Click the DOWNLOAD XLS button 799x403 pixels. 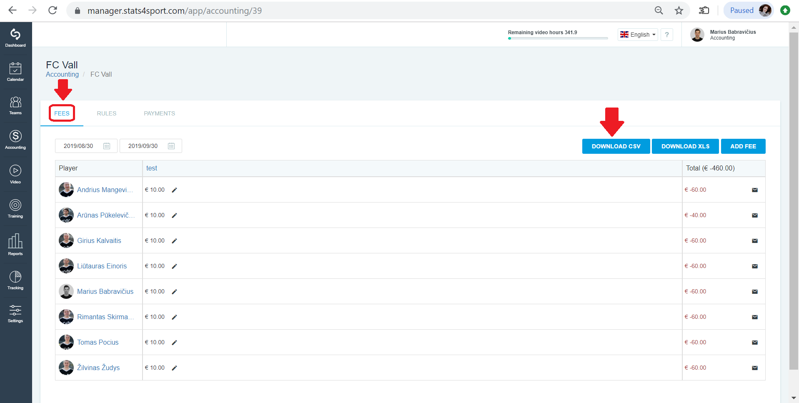(x=685, y=146)
